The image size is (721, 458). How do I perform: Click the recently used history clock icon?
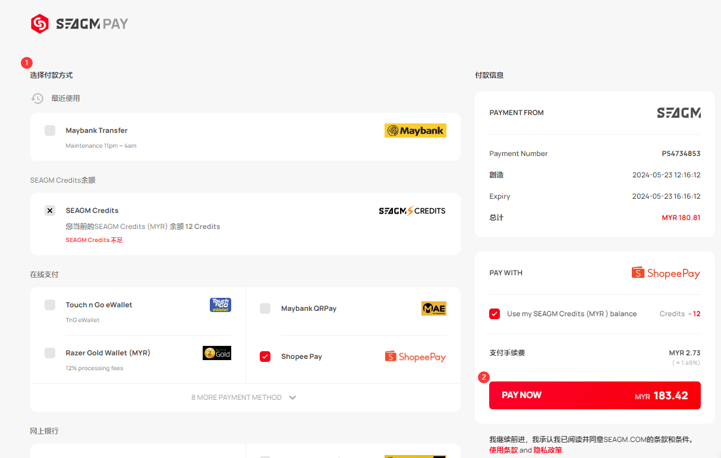tap(37, 98)
